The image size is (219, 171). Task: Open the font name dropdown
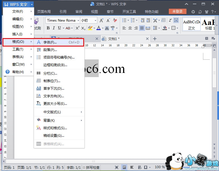click(x=78, y=20)
